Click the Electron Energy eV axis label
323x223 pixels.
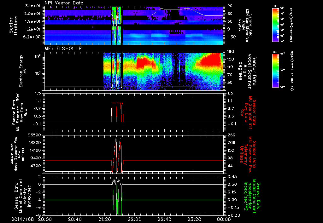coord(23,71)
